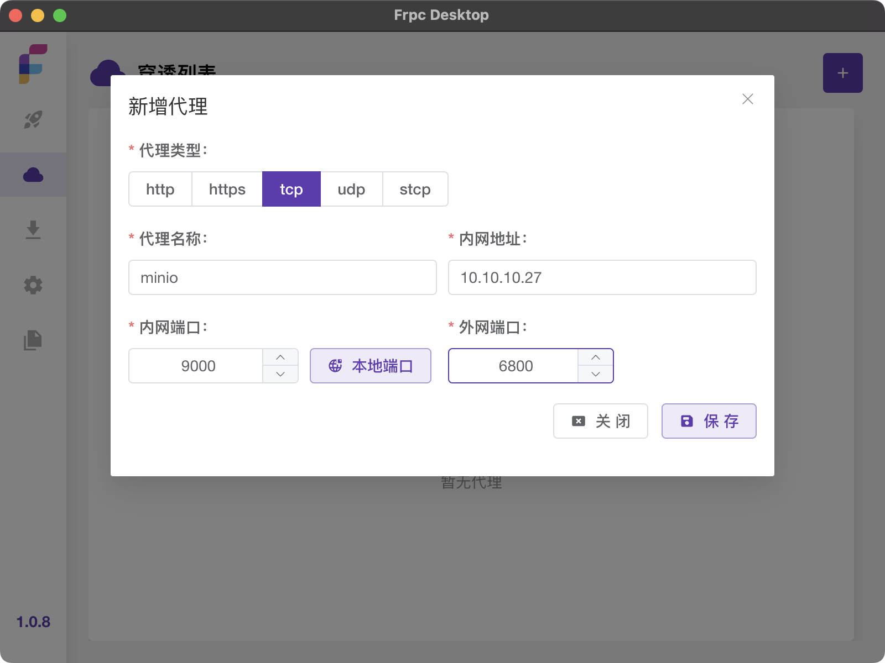Click the 本地端口 button
This screenshot has height=663, width=885.
click(371, 366)
